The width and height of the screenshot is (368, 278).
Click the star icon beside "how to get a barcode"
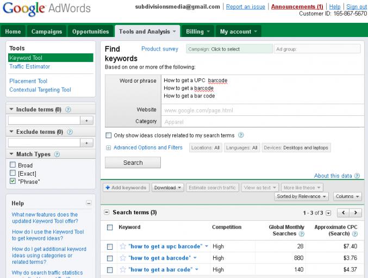pyautogui.click(x=123, y=258)
